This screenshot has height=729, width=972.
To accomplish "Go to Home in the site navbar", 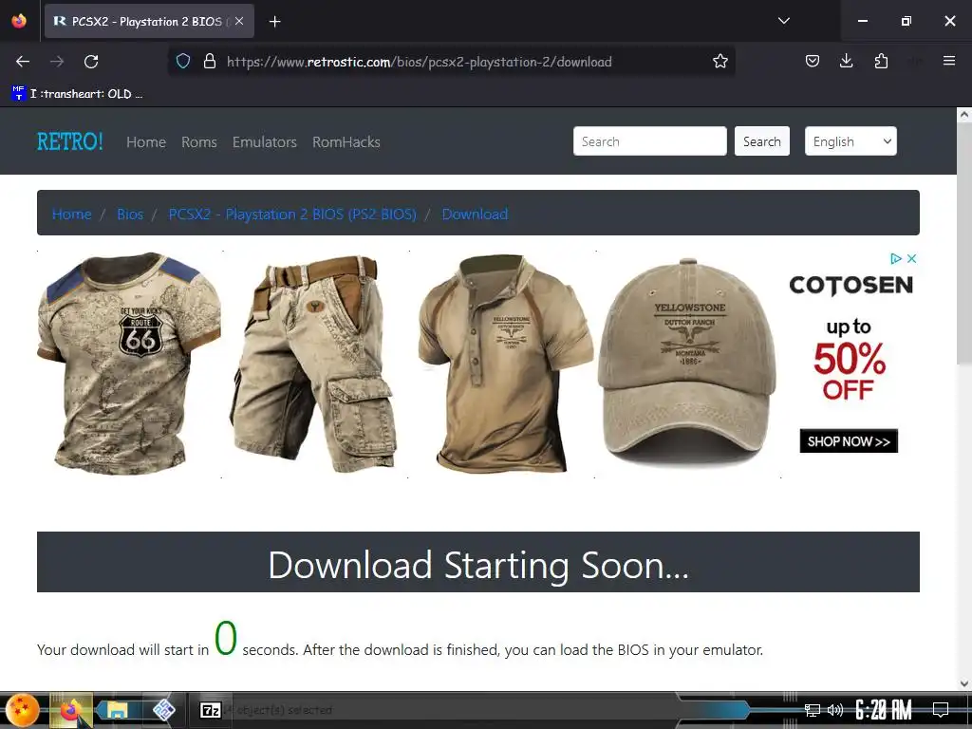I will (146, 142).
